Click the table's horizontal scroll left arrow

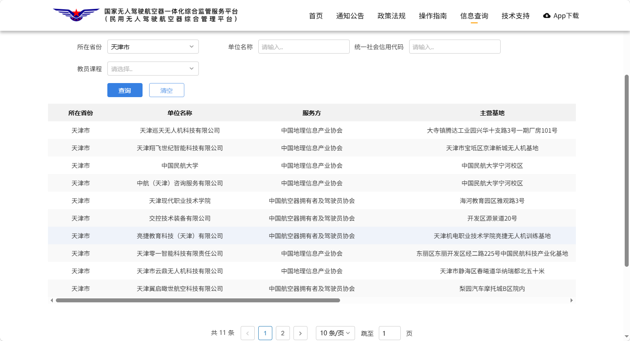[x=51, y=301]
